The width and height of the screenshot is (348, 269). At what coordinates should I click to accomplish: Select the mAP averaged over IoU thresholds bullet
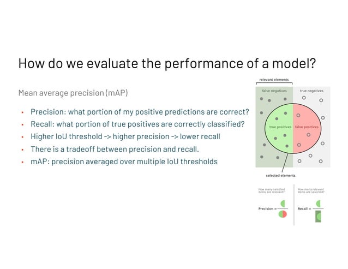(124, 162)
